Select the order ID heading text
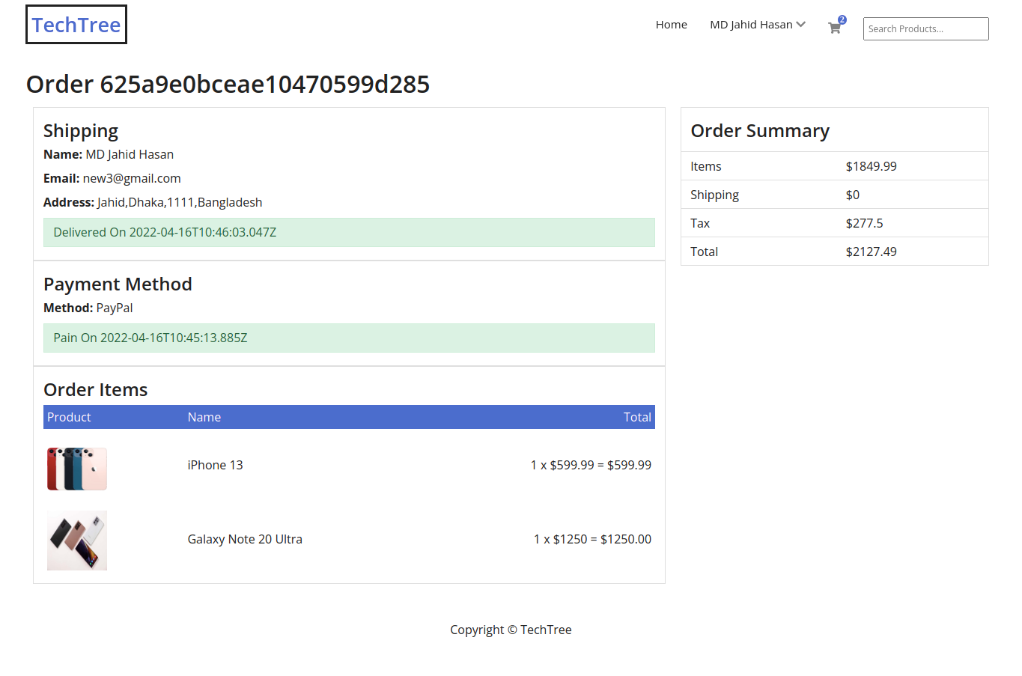This screenshot has height=676, width=1022. click(228, 84)
